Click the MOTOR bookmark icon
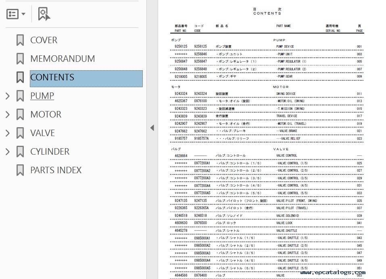Image resolution: width=386 pixels, height=279 pixels. click(x=20, y=114)
